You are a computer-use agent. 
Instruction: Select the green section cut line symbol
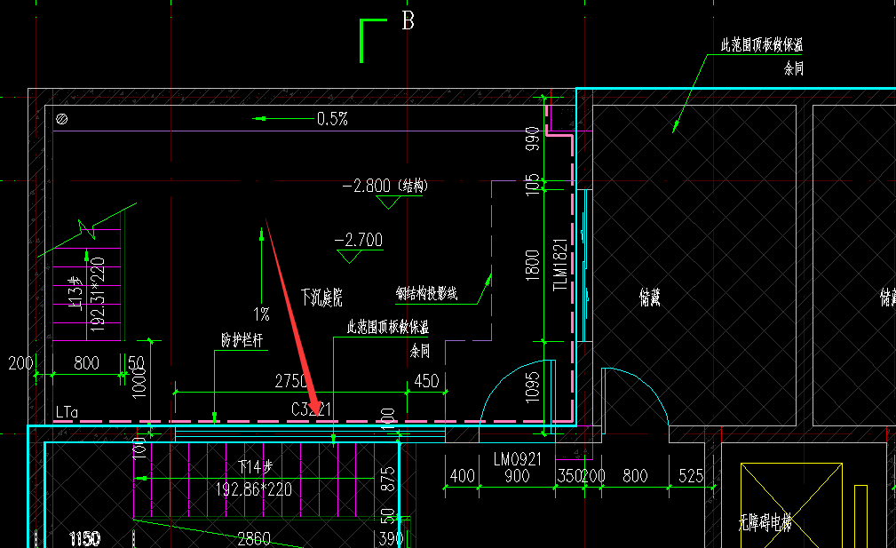373,41
